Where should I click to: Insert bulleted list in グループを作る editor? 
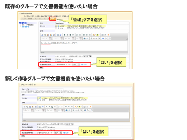pos(62,107)
